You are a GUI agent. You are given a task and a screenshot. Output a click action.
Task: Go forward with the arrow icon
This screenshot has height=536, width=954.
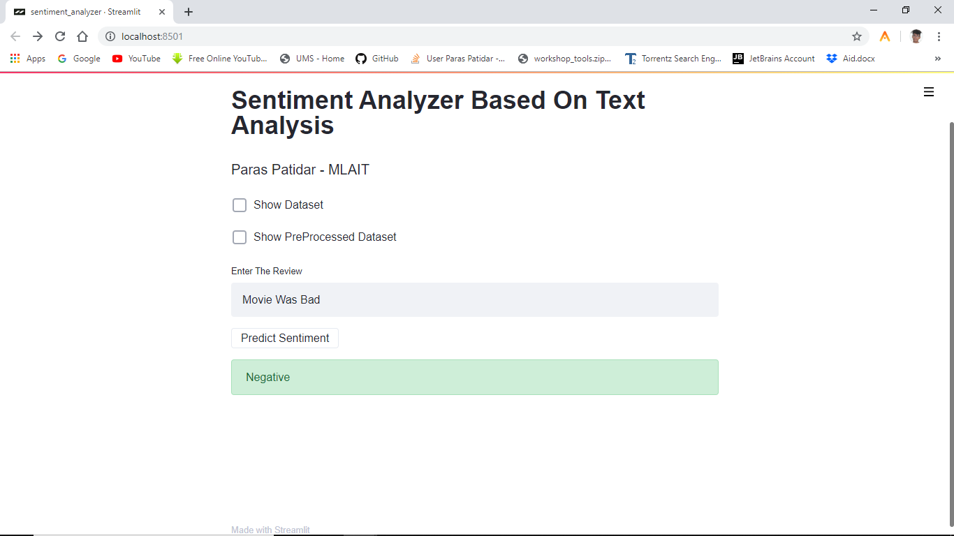38,36
